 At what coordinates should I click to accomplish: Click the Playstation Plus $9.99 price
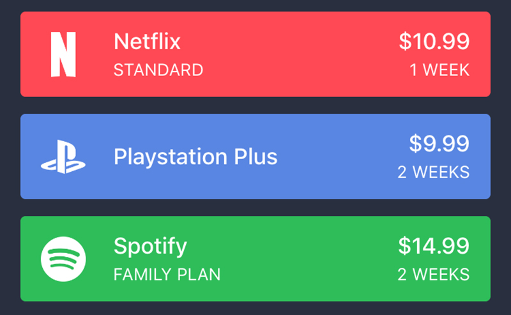[439, 144]
